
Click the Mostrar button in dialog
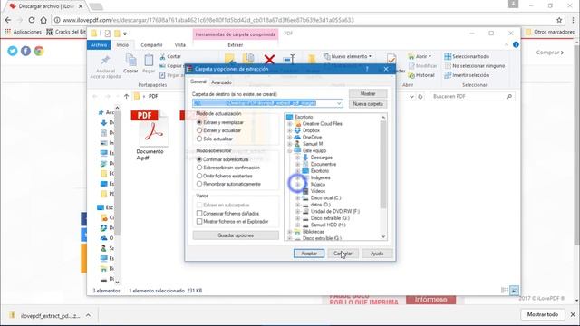tap(368, 93)
